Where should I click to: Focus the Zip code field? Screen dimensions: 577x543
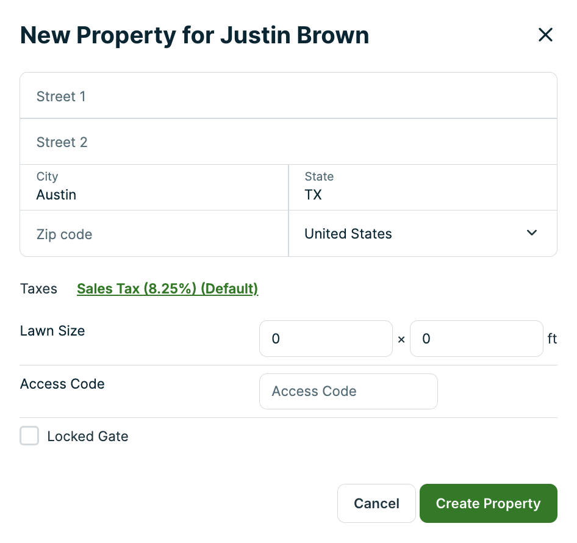[x=154, y=234]
